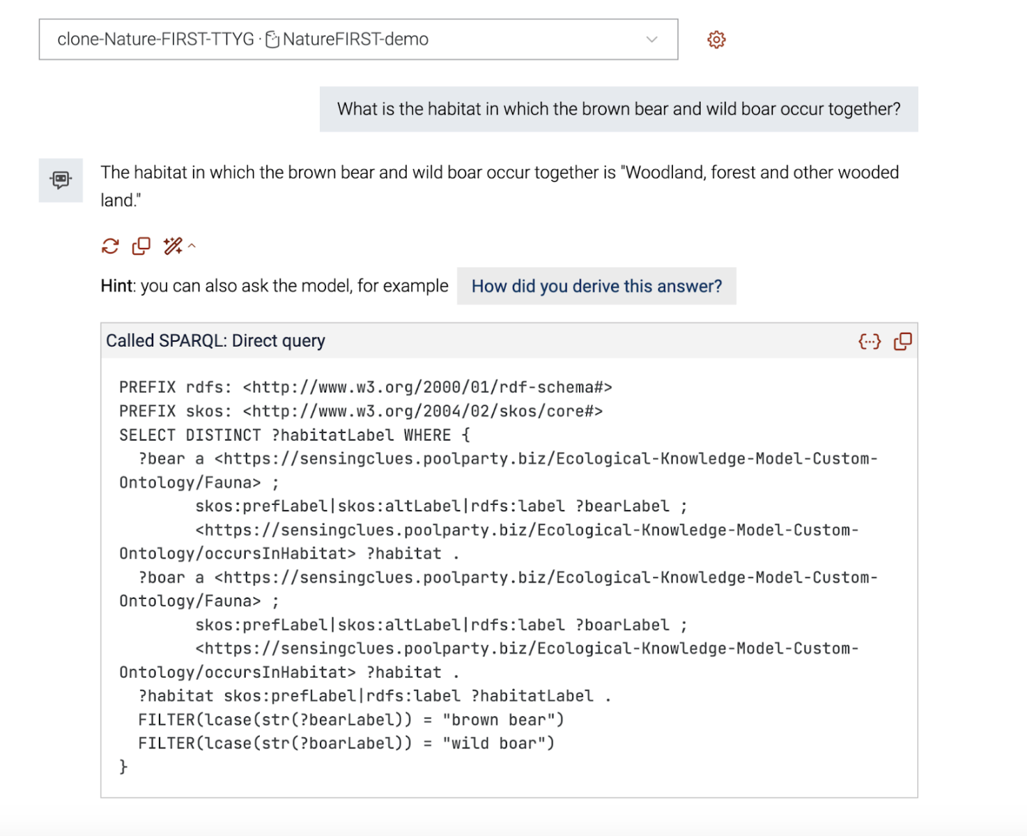Collapse details with caret beside wand
The width and height of the screenshot is (1027, 836).
[192, 246]
